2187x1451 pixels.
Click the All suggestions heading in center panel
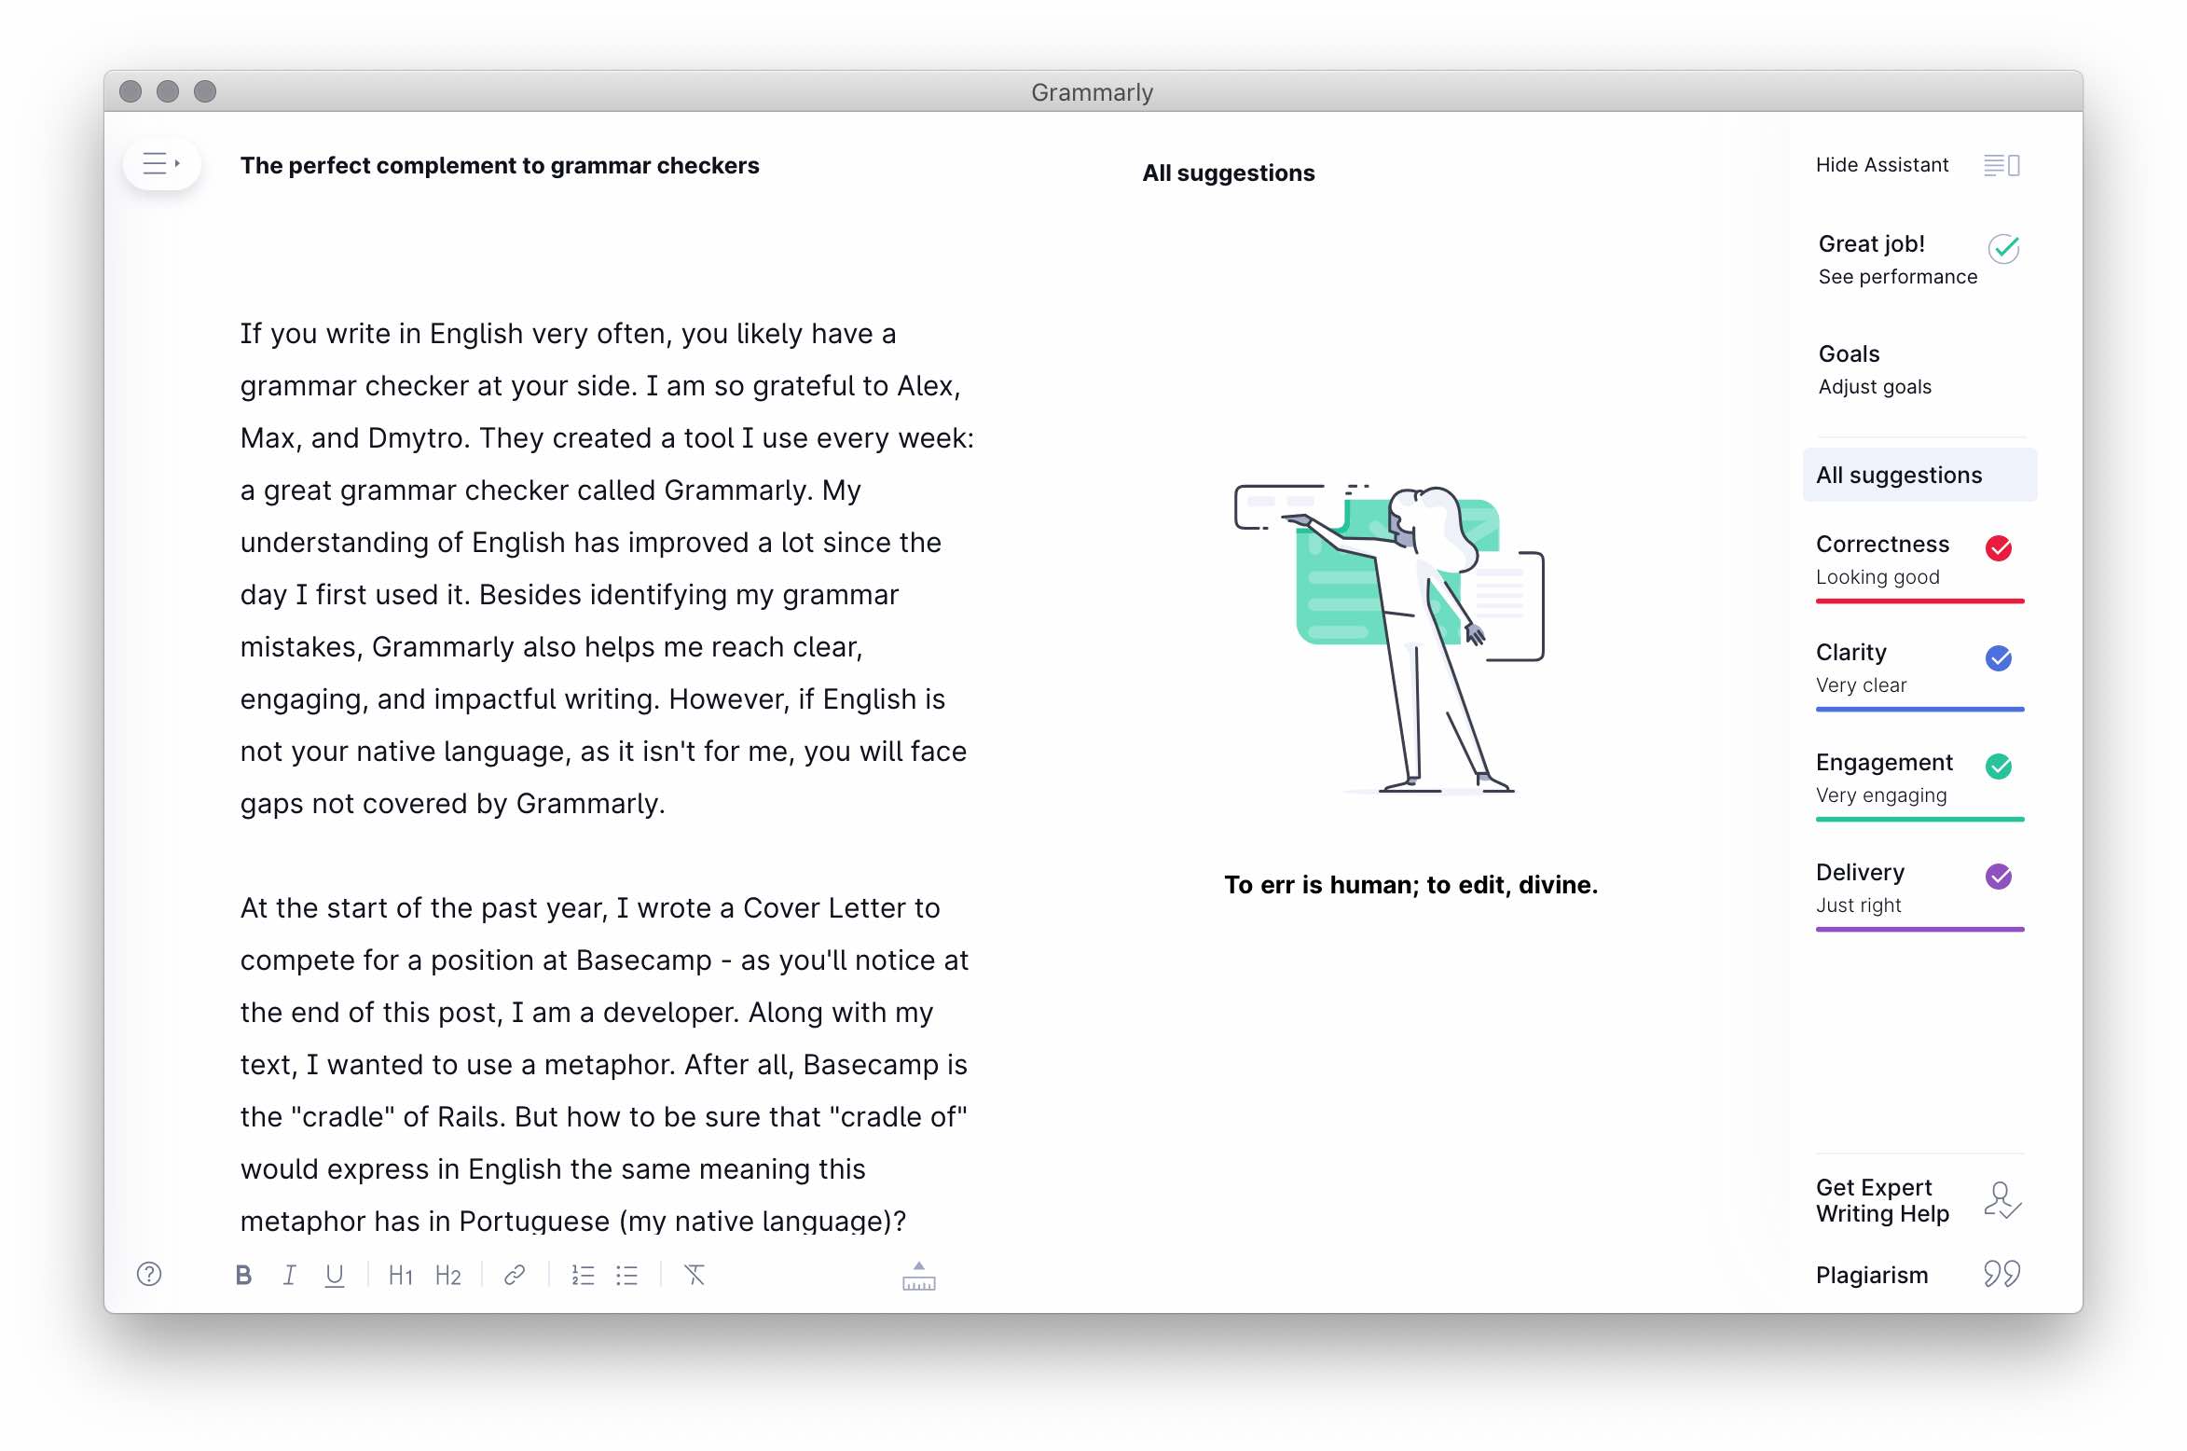click(x=1229, y=173)
